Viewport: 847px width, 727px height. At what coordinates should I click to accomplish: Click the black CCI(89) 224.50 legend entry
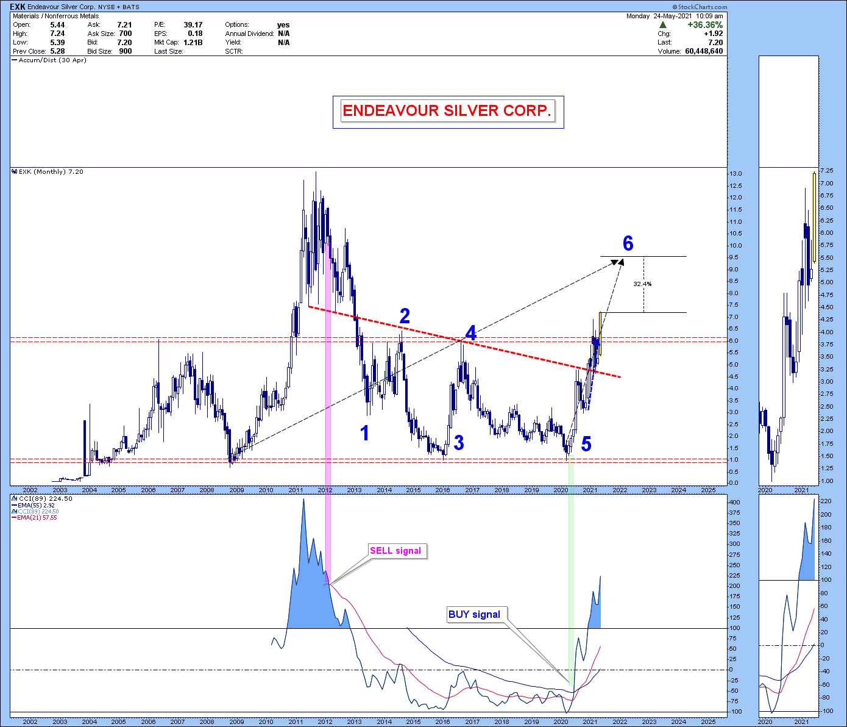click(x=46, y=499)
